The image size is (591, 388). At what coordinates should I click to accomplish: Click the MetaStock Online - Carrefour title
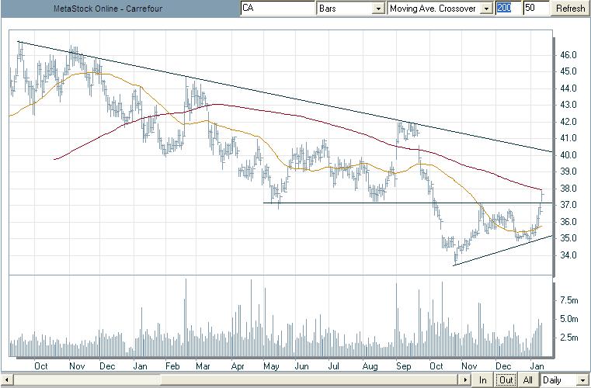tap(108, 9)
